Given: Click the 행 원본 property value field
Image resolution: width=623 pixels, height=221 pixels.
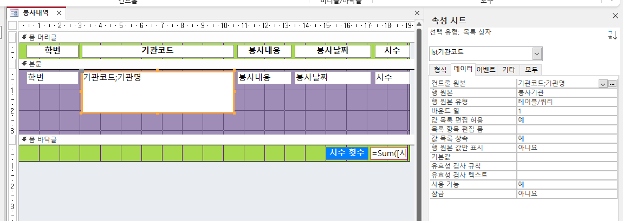Looking at the screenshot, I should click(x=566, y=92).
